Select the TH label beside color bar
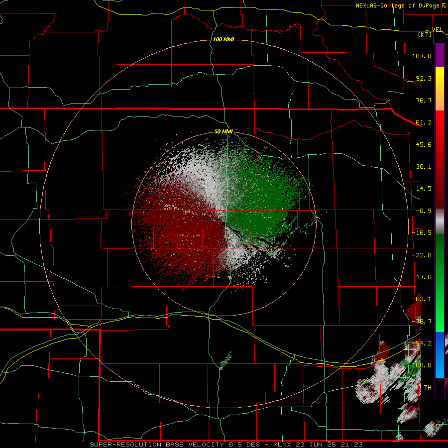448x448 pixels. coord(428,388)
